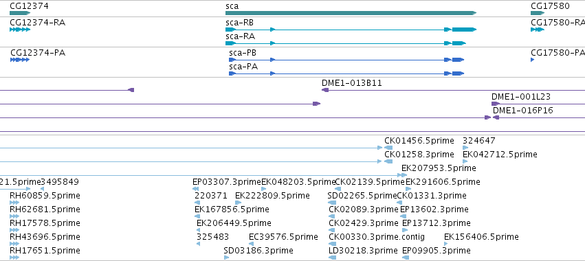585x261 pixels.
Task: Select the RH17651.5prime EST label
Action: pos(45,250)
